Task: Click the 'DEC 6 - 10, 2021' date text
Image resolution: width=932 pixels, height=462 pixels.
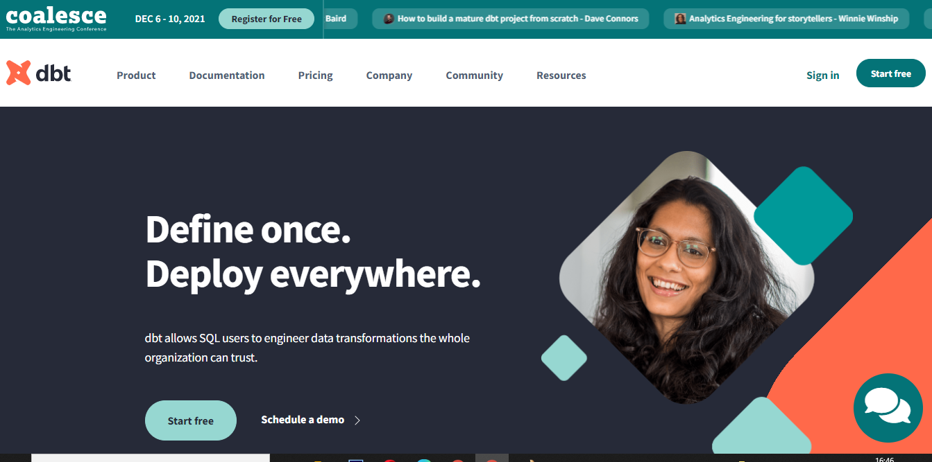Action: [x=170, y=19]
